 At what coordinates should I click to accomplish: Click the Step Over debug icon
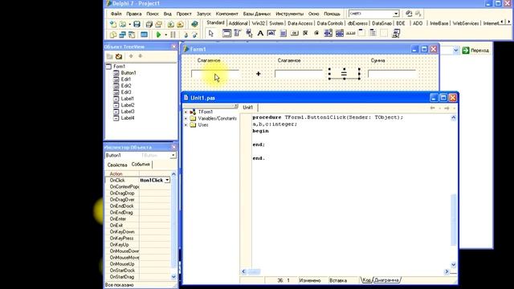point(194,35)
